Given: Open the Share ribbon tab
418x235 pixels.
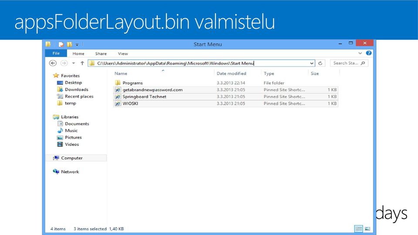Looking at the screenshot, I should pos(101,54).
